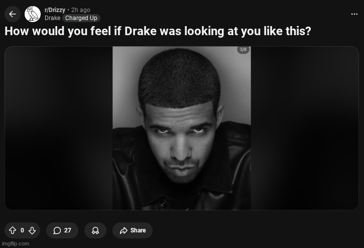Open comments via the speech bubble icon
364x248 pixels.
[x=57, y=230]
